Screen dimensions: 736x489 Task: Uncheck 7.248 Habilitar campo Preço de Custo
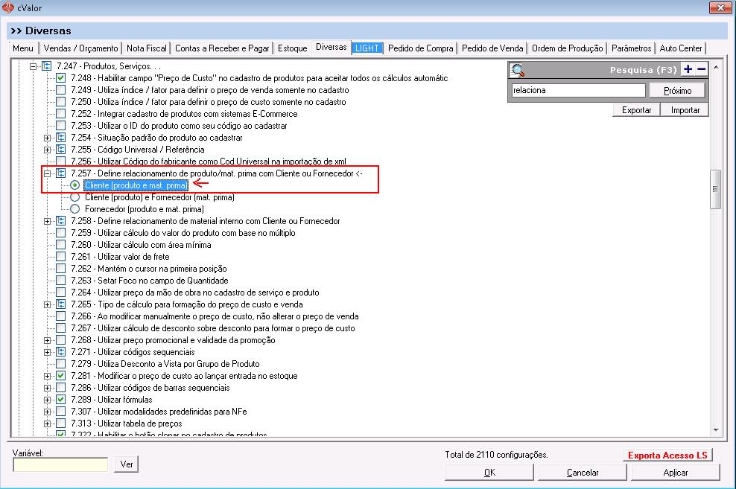click(x=61, y=78)
